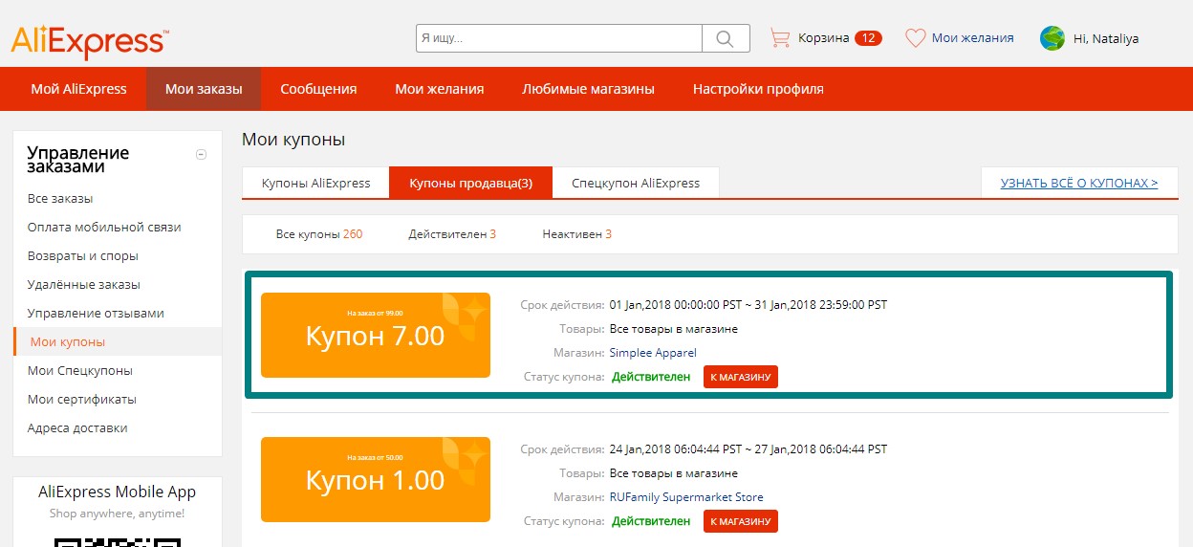Screen dimensions: 1193x547
Task: Click the heart wishlist icon
Action: pyautogui.click(x=915, y=38)
